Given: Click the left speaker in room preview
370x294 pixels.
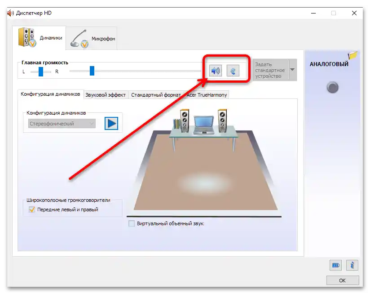Looking at the screenshot, I should point(184,120).
